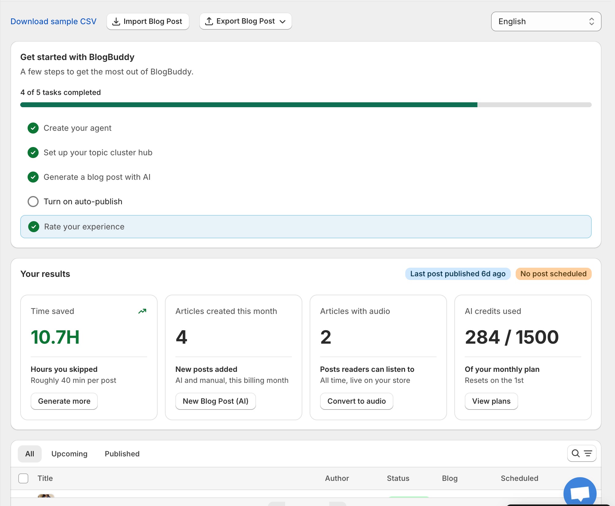Open the Create your agent task
This screenshot has width=615, height=506.
77,128
